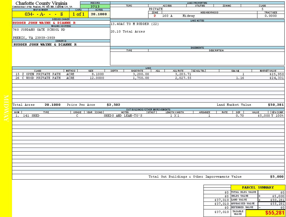
Task: Select the acres value 20.1000
Action: pyautogui.click(x=99, y=14)
